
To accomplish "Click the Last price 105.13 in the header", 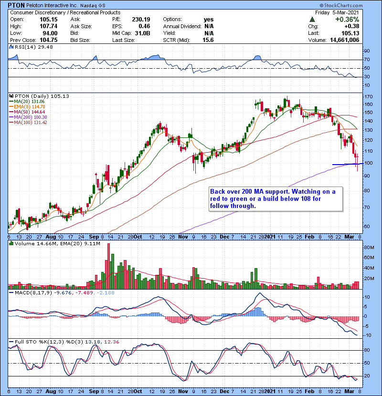I will [x=350, y=33].
